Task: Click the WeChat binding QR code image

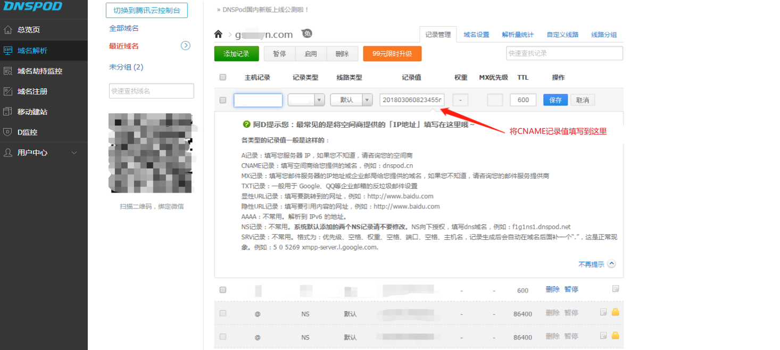Action: click(151, 153)
